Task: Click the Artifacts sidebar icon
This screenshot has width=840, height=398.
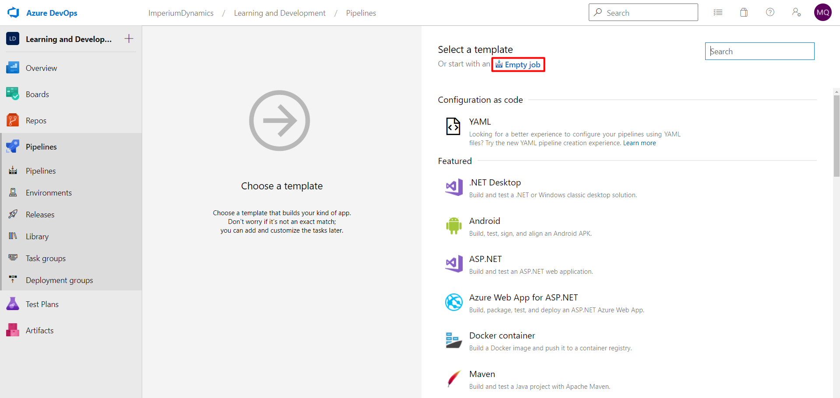Action: point(12,330)
